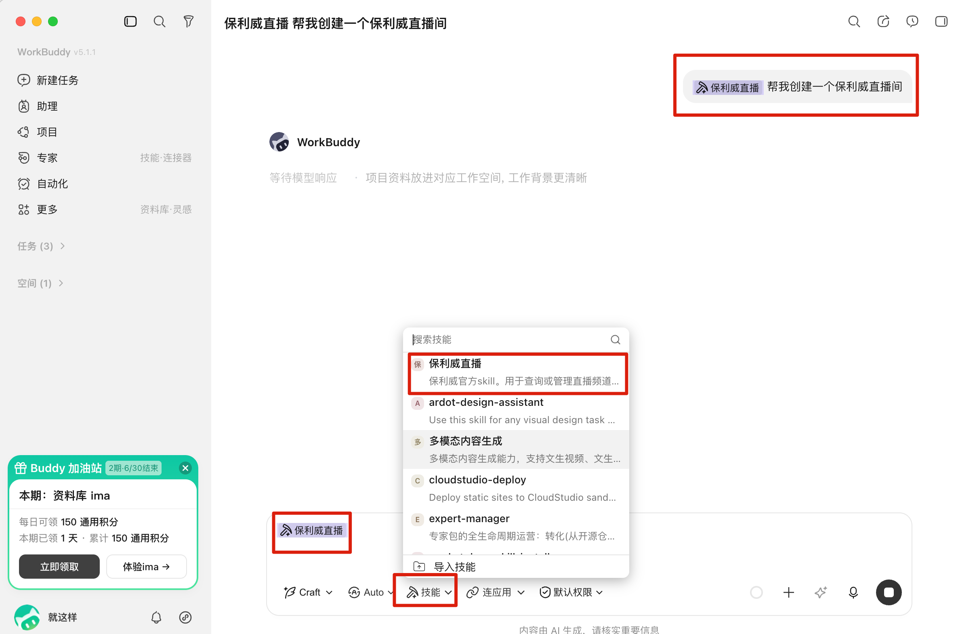Stop generation with the black stop button

tap(889, 592)
